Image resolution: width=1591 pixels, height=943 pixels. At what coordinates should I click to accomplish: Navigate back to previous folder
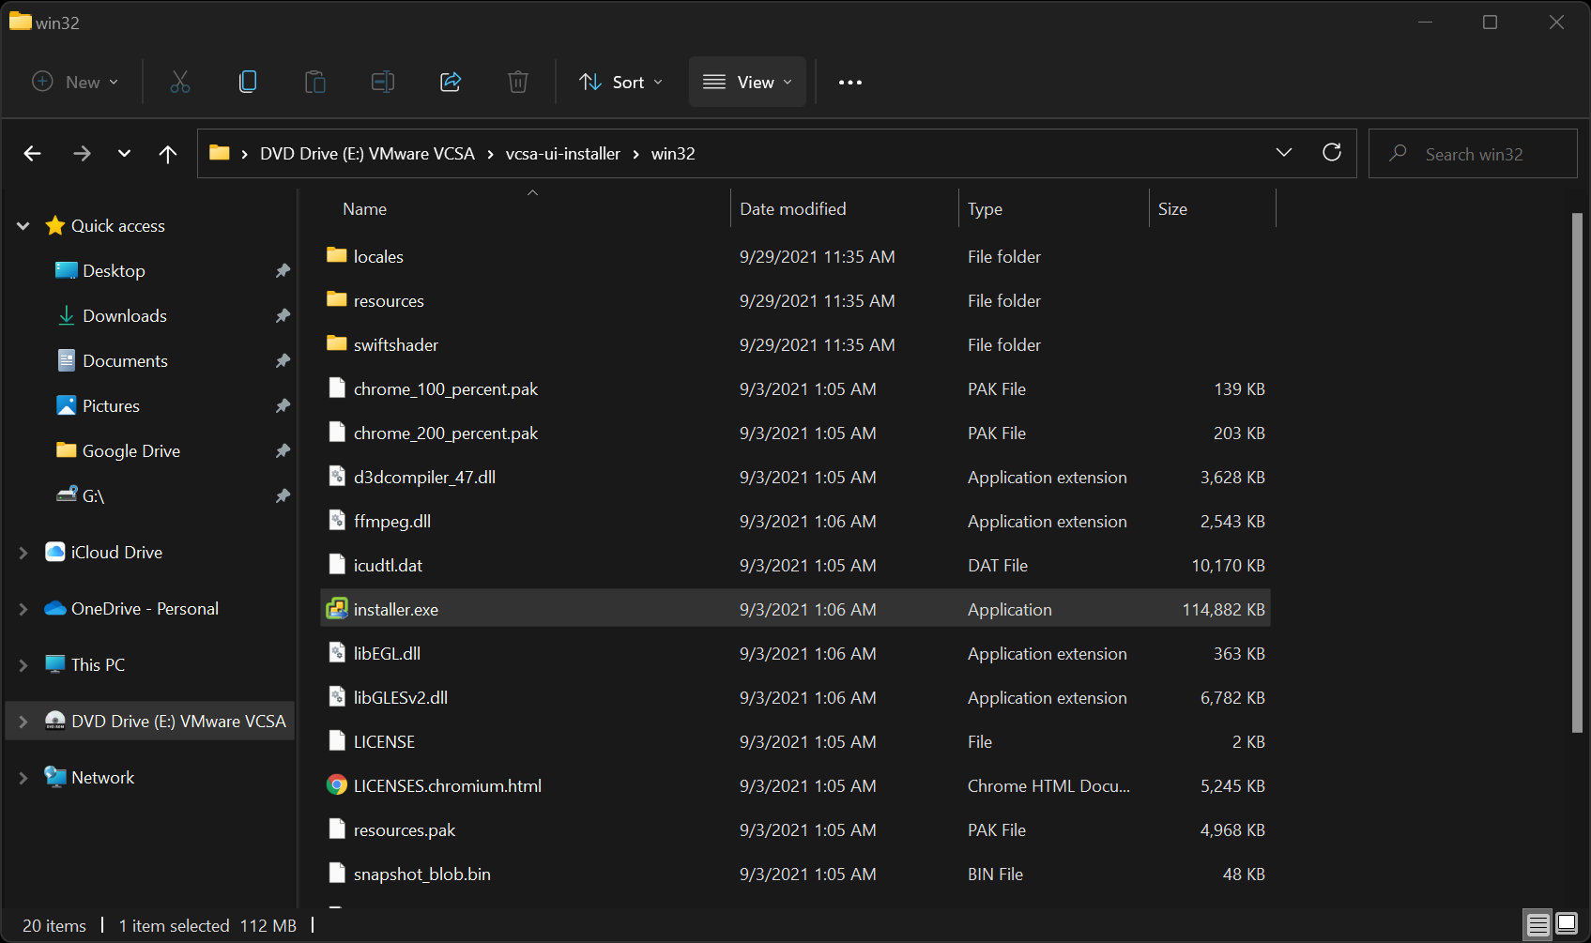[33, 154]
